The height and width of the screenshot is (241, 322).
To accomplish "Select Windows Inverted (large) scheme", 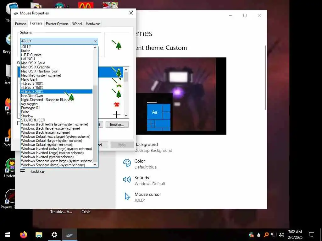I will [57, 153].
